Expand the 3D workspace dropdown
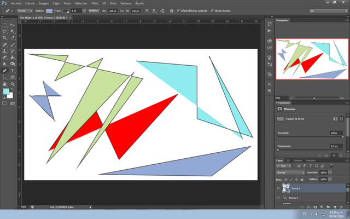This screenshot has width=350, height=219. 328,11
